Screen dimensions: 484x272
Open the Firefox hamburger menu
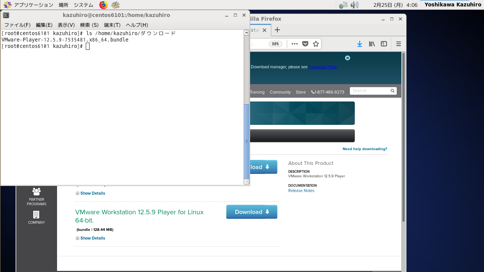(x=398, y=44)
